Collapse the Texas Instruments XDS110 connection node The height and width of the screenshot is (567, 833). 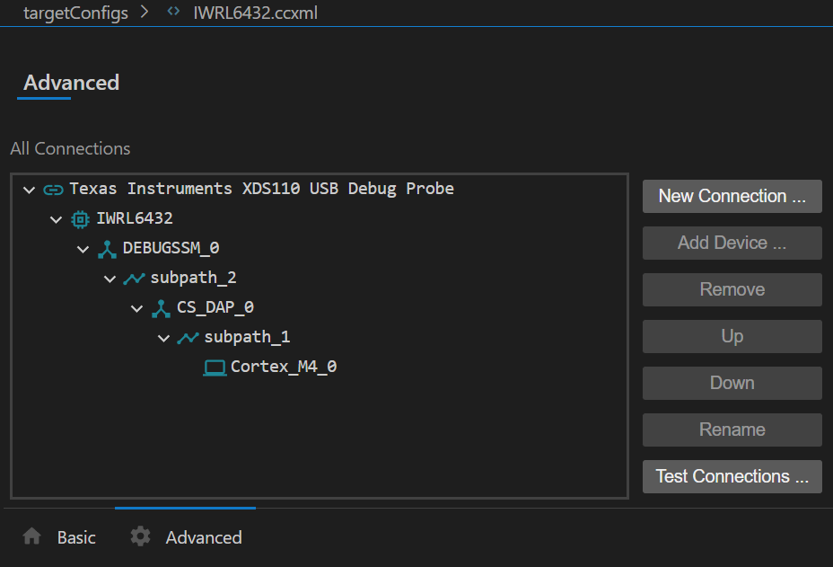click(30, 190)
